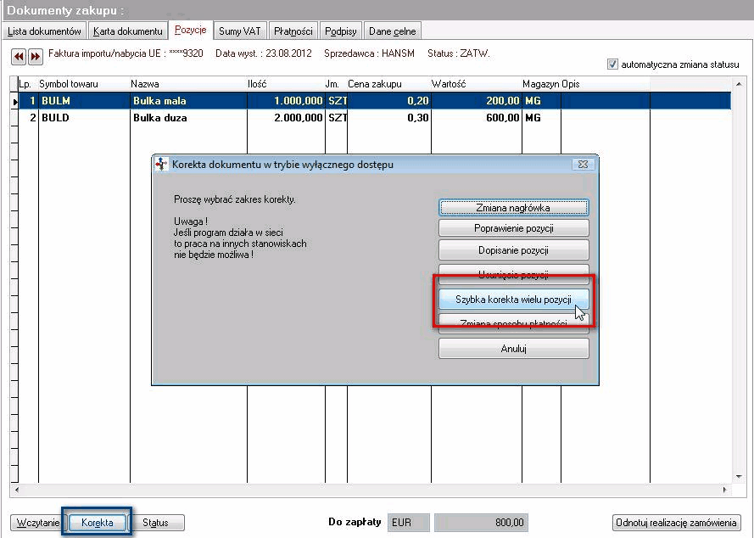Image resolution: width=754 pixels, height=538 pixels.
Task: Switch to the Lista dokumentów tab
Action: click(x=44, y=31)
